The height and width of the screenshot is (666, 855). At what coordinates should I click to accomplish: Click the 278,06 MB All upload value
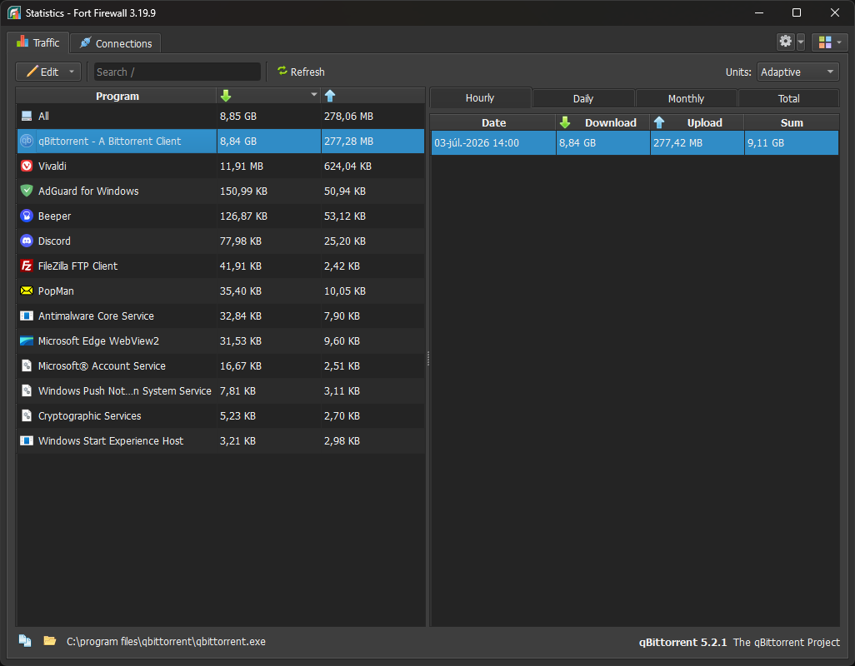[x=348, y=116]
